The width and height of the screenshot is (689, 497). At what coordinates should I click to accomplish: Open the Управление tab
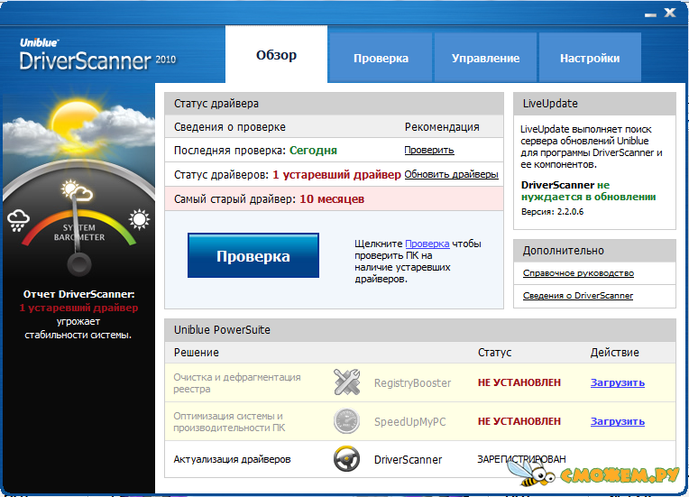[485, 58]
